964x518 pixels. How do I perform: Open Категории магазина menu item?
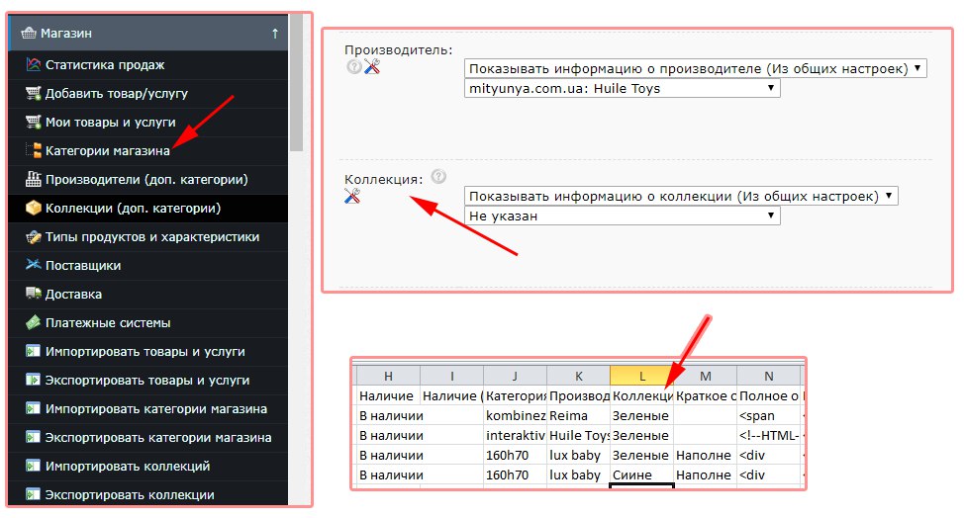click(107, 151)
